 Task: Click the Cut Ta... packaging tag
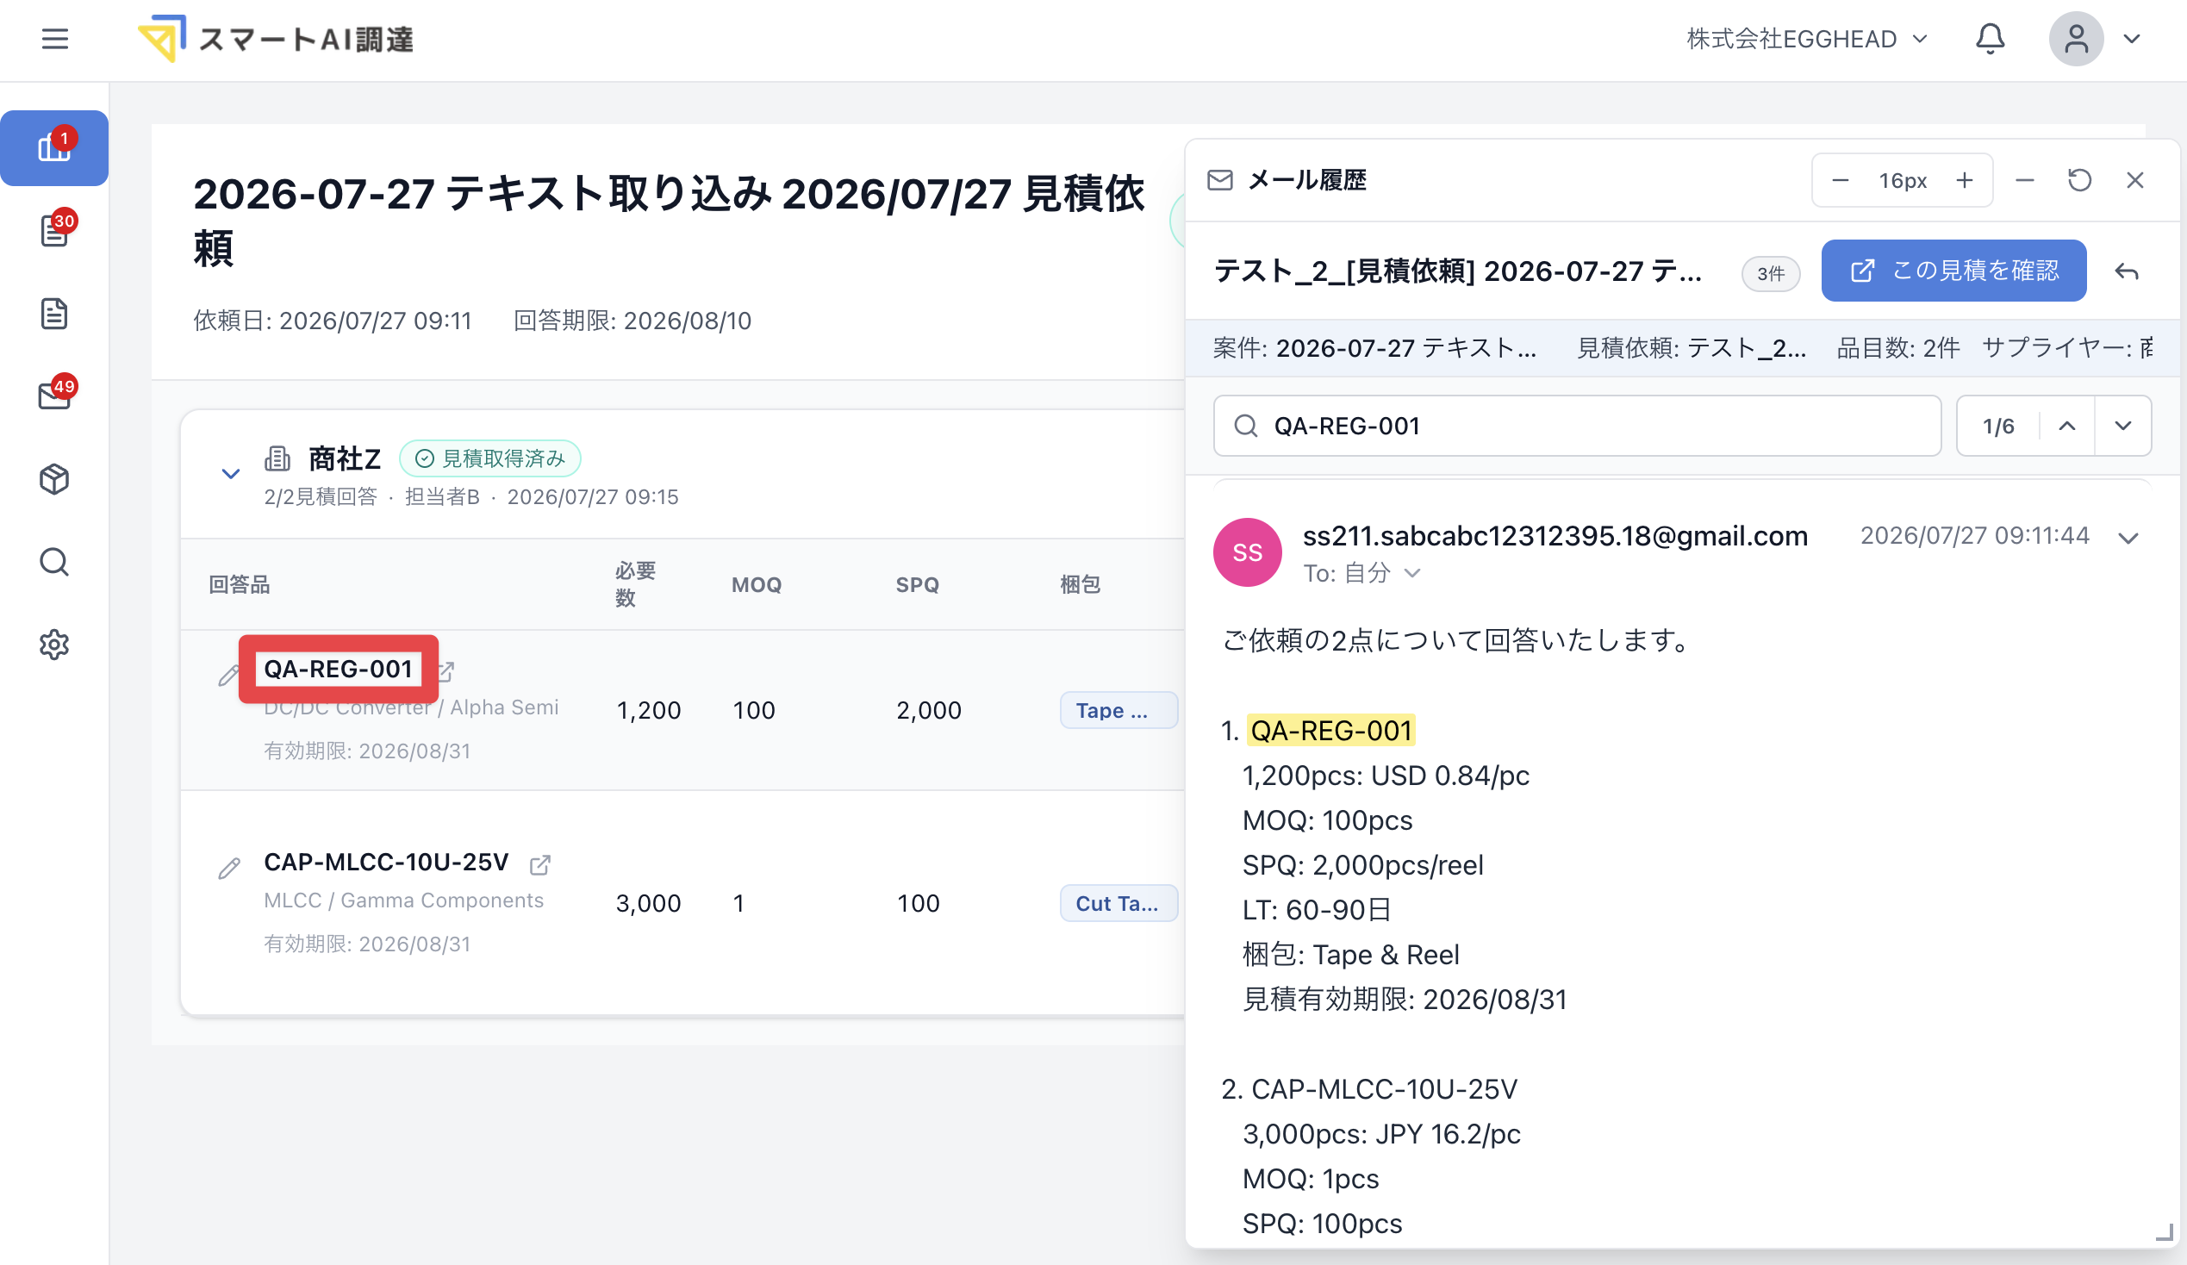[1118, 903]
